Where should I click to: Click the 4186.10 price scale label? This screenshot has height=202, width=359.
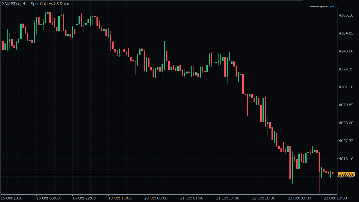tap(346, 15)
